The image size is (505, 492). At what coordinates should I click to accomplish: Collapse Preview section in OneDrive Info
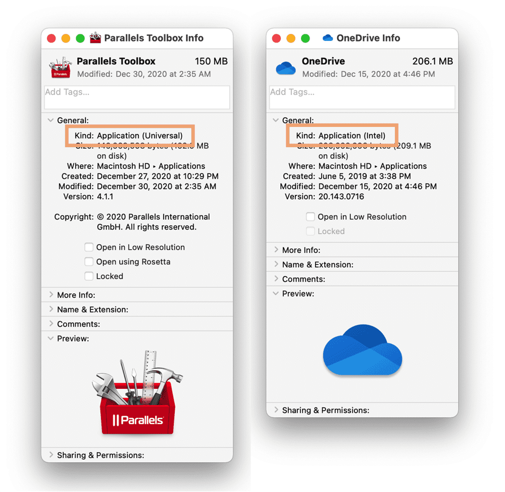(276, 294)
